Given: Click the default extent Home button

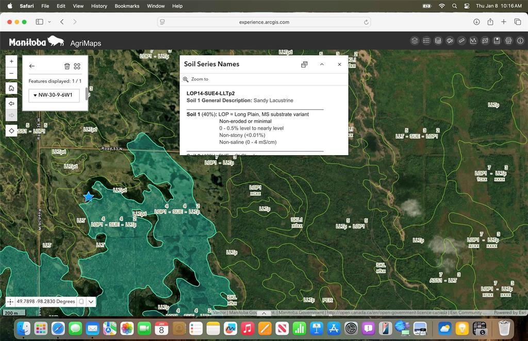Looking at the screenshot, I should click(11, 88).
